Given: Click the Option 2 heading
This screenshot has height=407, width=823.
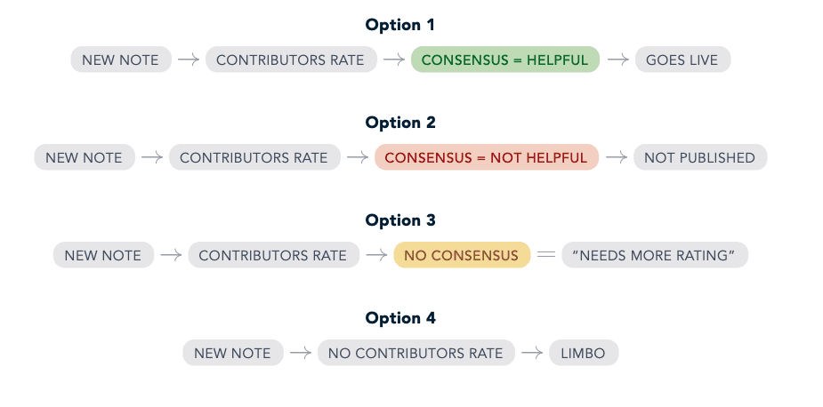Looking at the screenshot, I should tap(400, 123).
